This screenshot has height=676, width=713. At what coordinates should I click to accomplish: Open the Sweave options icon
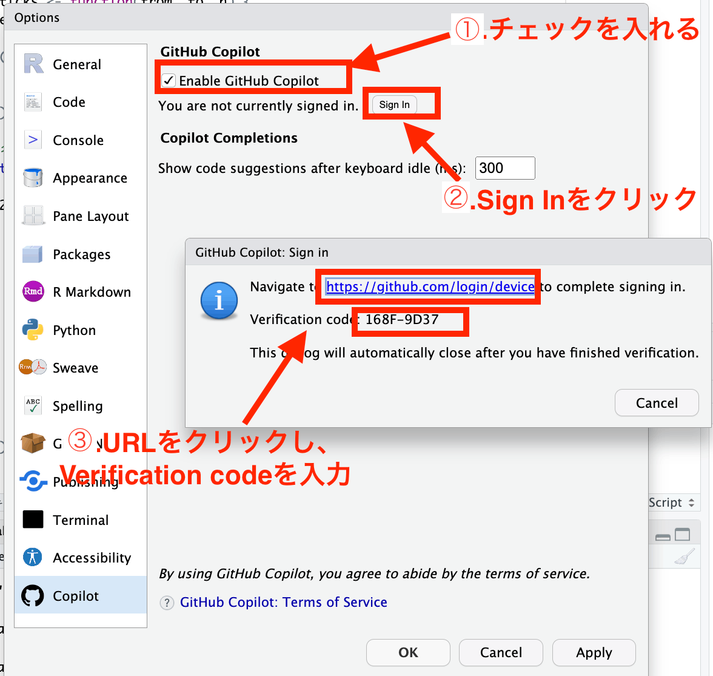coord(33,367)
